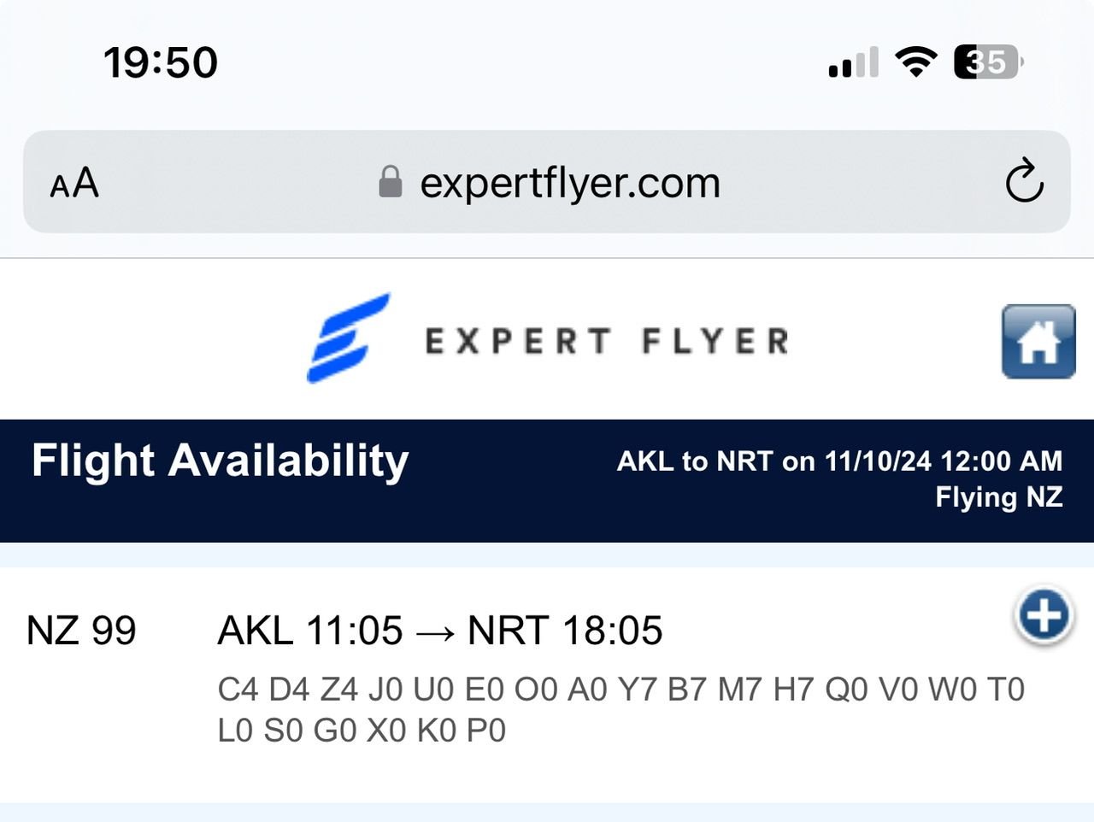Tap the lock icon in address bar
The image size is (1094, 822).
click(x=390, y=182)
